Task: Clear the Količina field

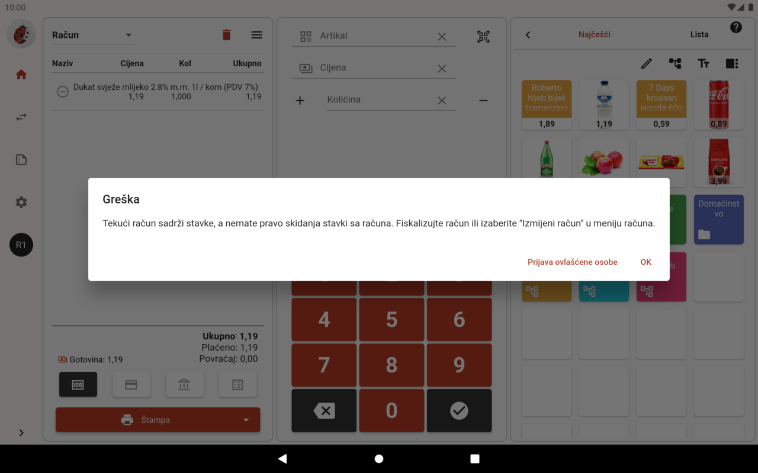Action: (x=442, y=101)
